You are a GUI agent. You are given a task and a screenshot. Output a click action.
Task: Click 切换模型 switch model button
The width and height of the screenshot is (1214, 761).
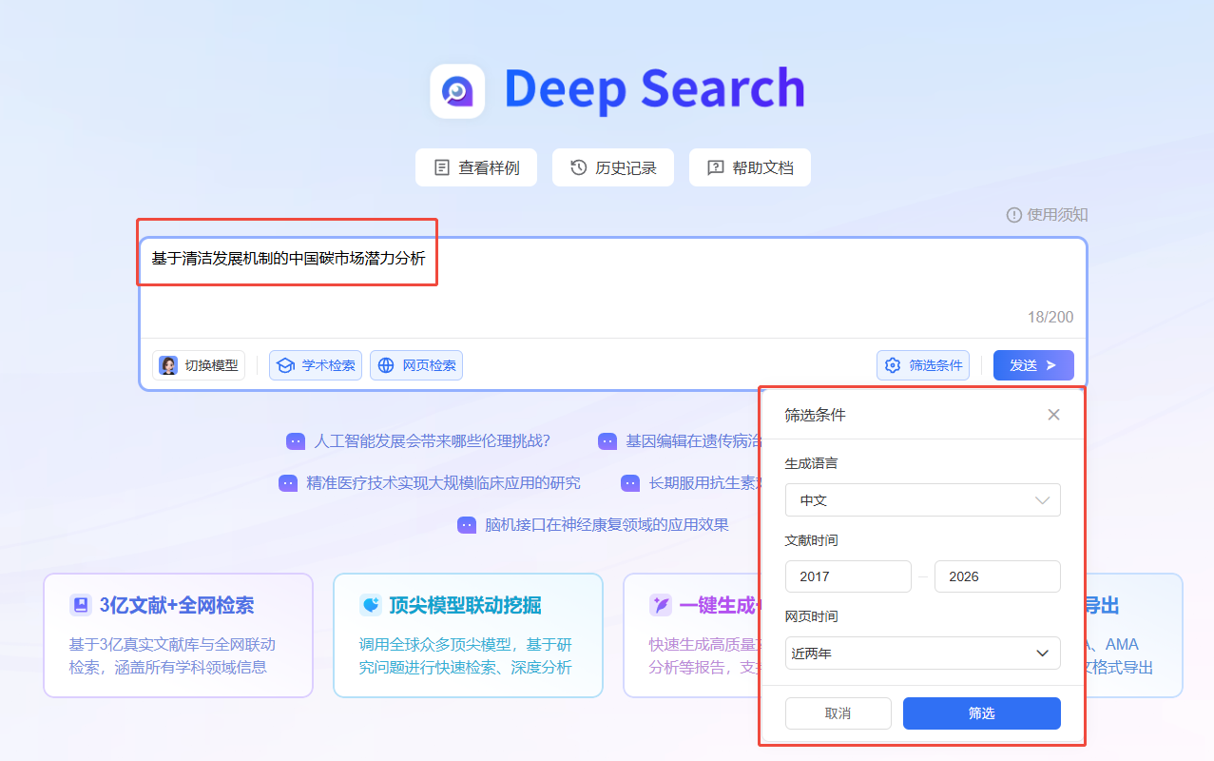tap(199, 365)
